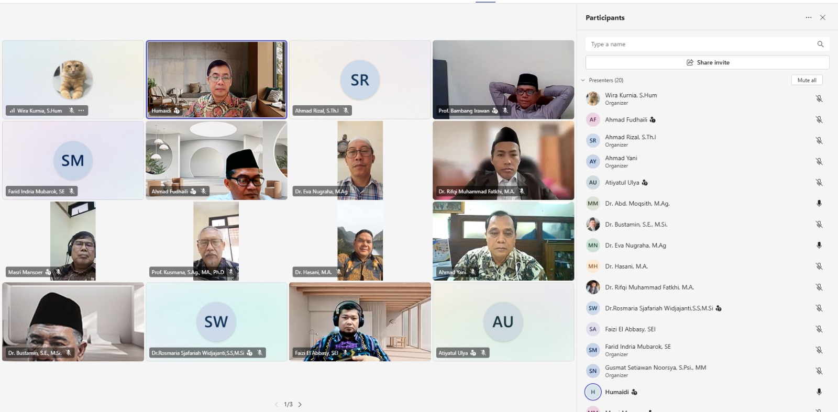Click the Share invite button
The height and width of the screenshot is (412, 838).
707,62
